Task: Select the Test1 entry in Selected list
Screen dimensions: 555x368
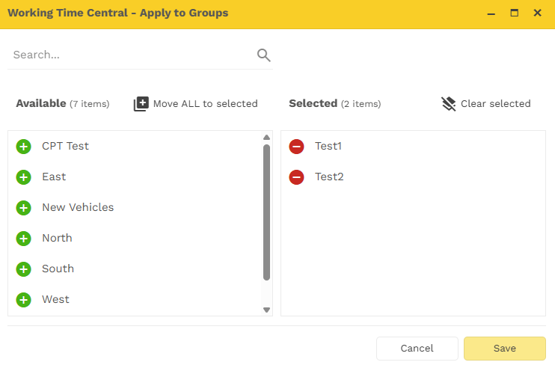Action: (x=328, y=146)
